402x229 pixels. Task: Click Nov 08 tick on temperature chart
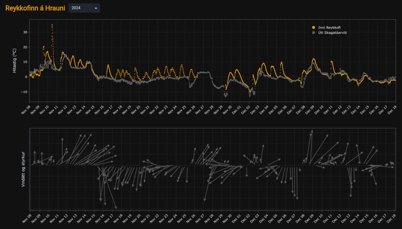27,110
